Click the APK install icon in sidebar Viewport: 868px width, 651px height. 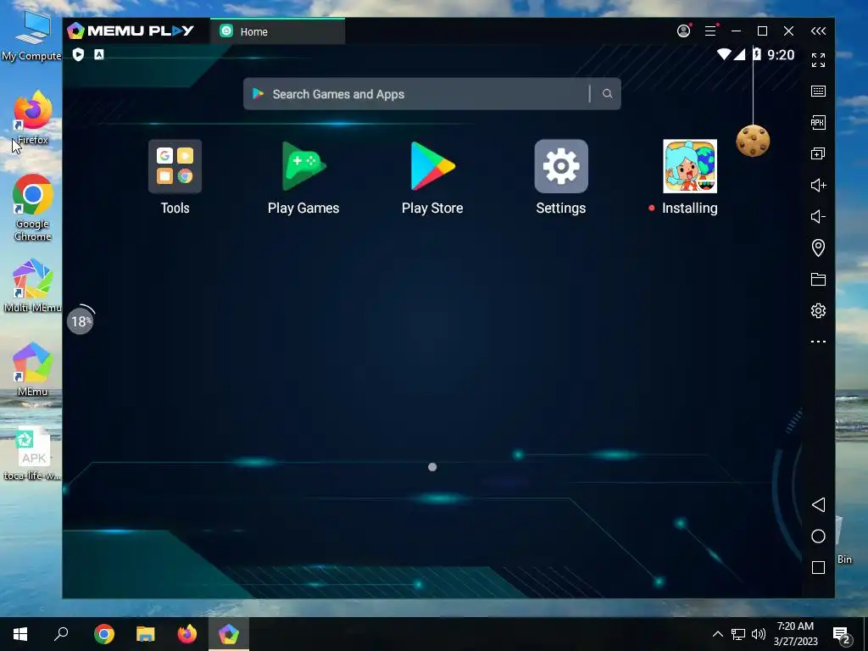tap(818, 122)
